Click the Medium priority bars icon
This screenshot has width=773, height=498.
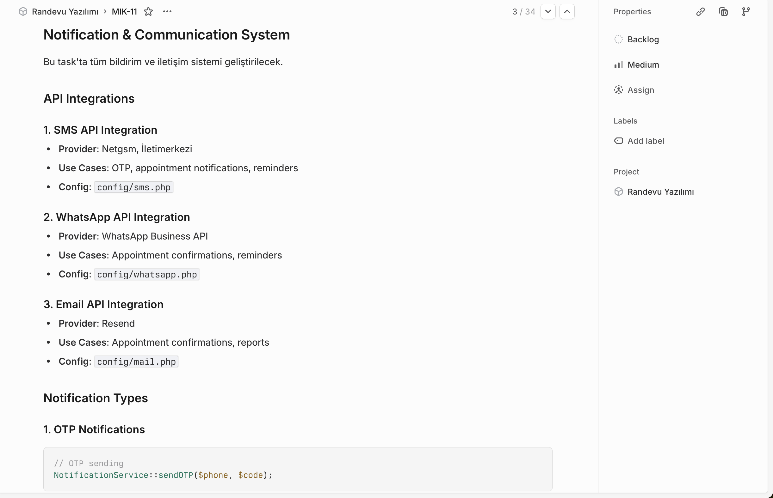619,65
